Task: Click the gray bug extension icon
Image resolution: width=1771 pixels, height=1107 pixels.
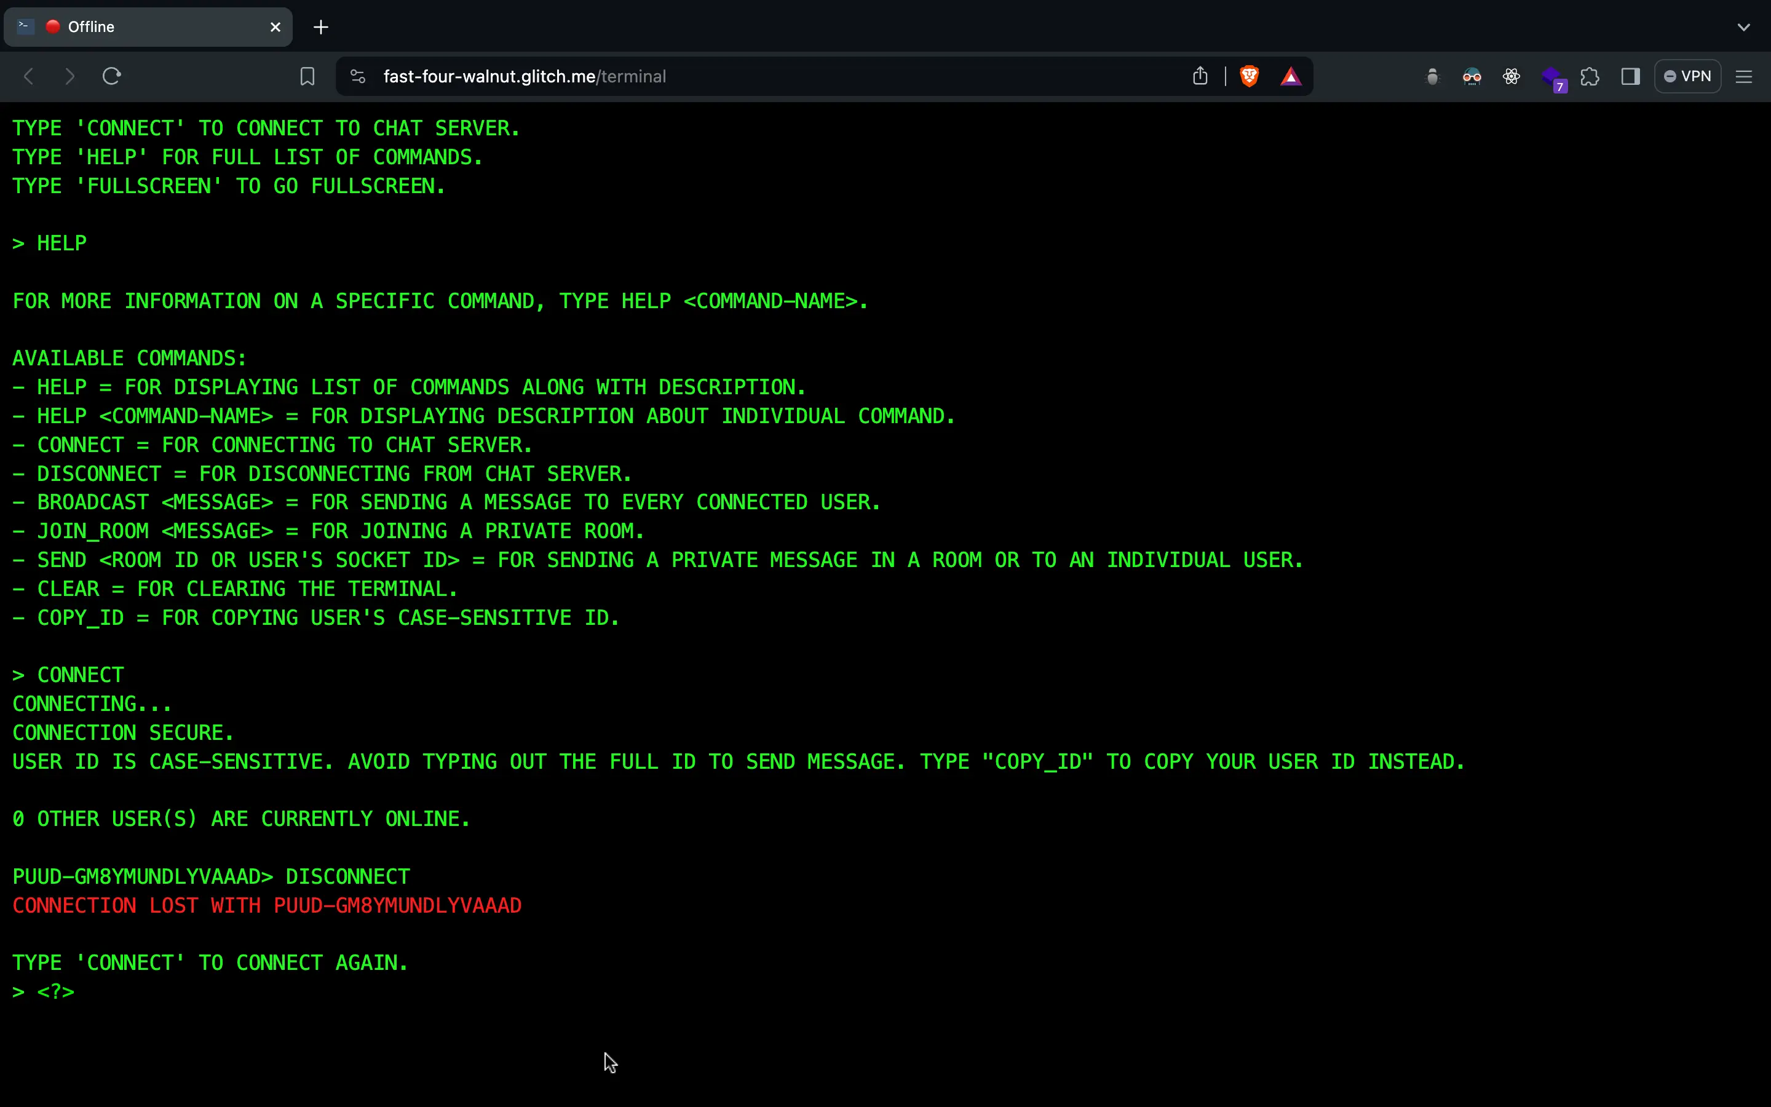Action: coord(1432,76)
